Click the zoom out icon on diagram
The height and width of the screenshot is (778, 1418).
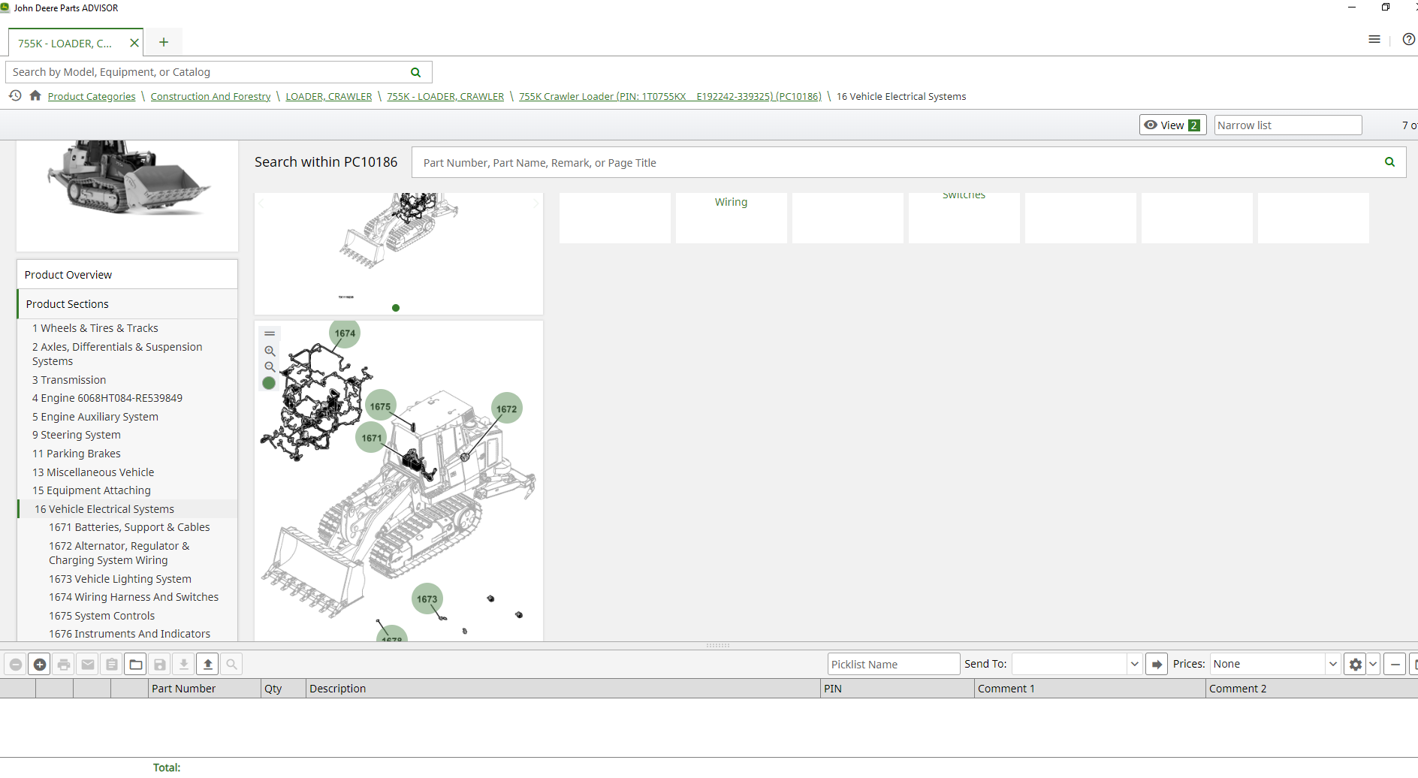270,366
